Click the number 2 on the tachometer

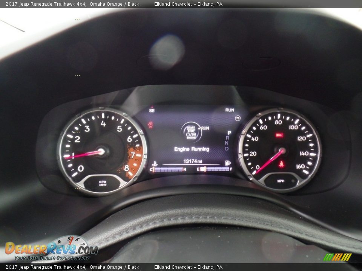click(77, 139)
